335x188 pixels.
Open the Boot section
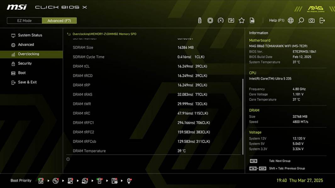(x=31, y=73)
